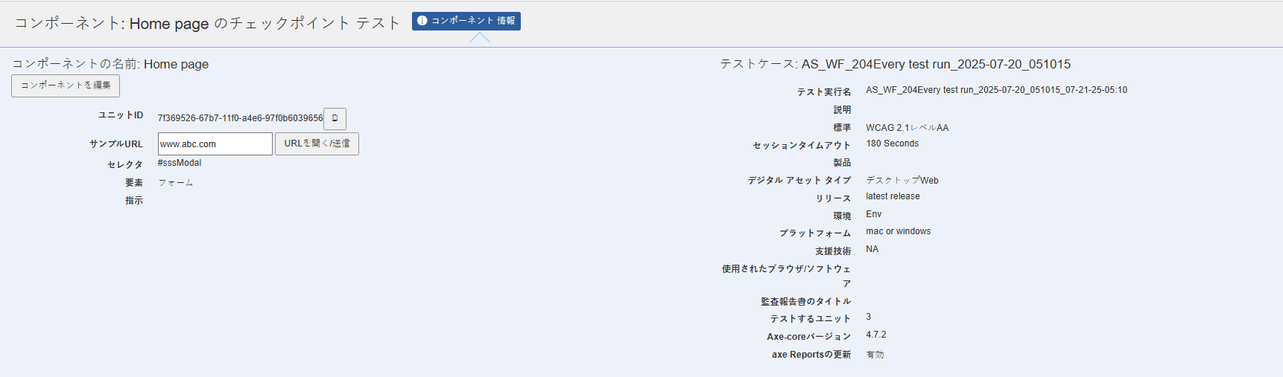Click the WCAG 2.1レベルAA standard value

point(907,128)
